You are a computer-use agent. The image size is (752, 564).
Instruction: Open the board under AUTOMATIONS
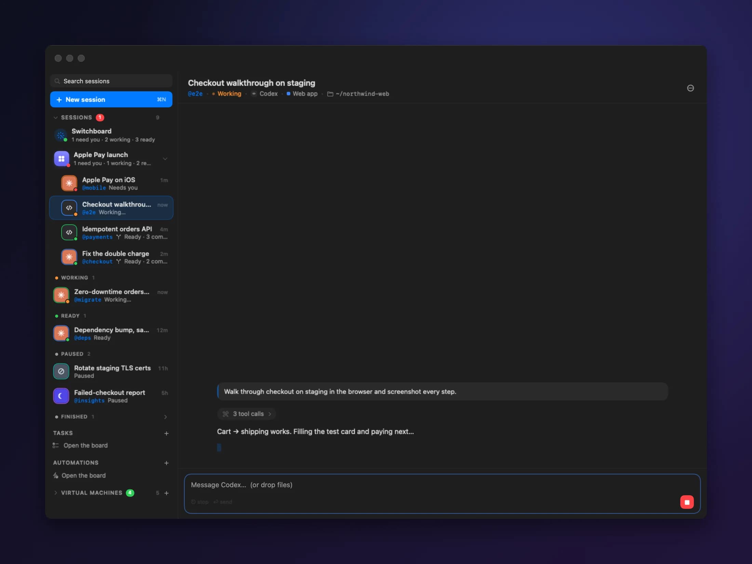(83, 475)
